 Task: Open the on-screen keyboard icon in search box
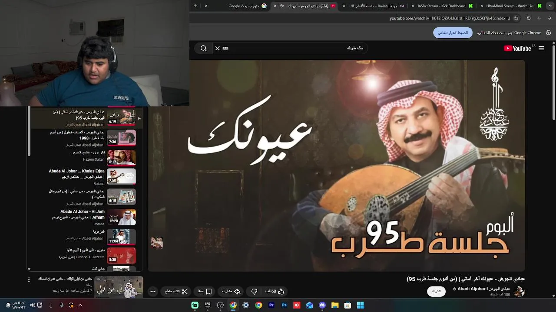[225, 48]
